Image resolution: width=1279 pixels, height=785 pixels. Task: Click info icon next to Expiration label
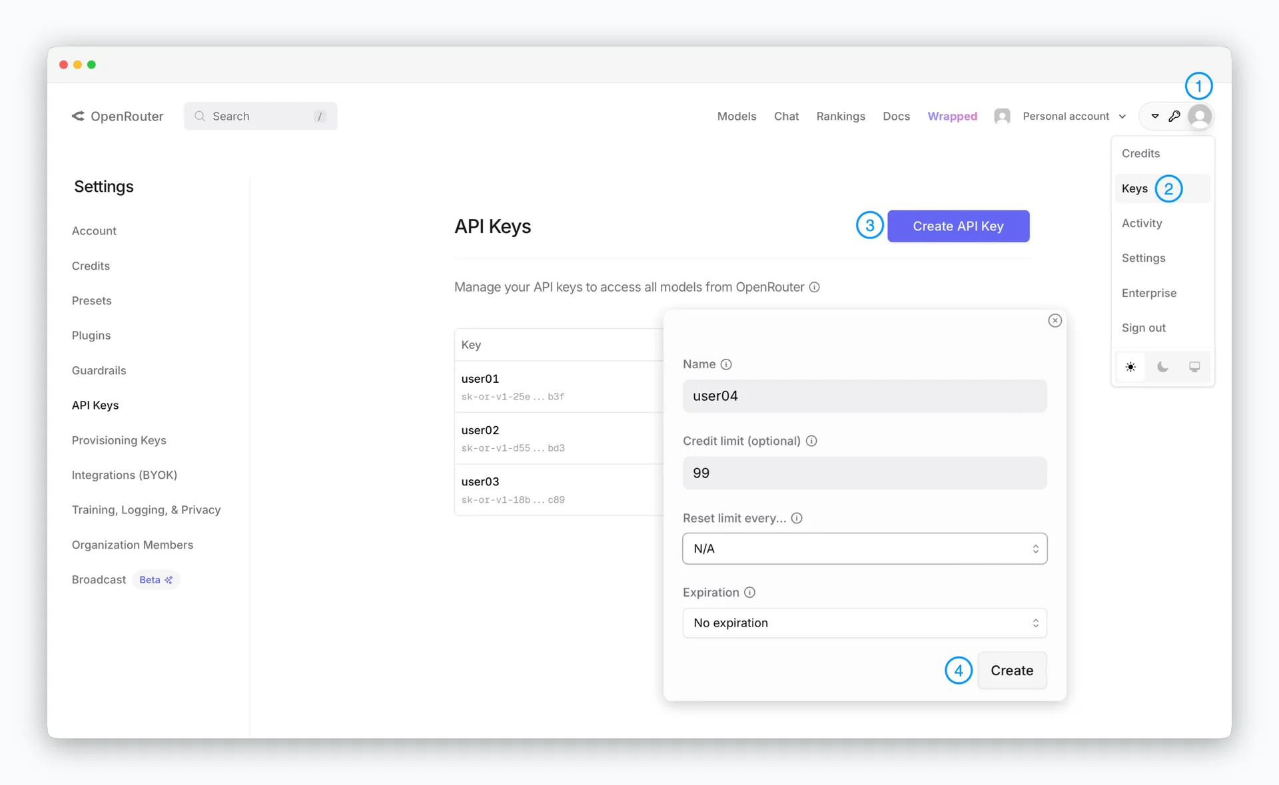[749, 593]
